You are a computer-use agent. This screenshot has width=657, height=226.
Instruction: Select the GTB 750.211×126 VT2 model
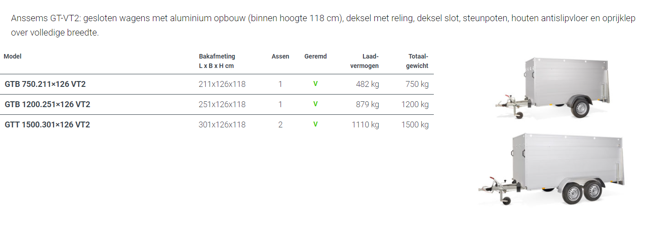pos(45,84)
